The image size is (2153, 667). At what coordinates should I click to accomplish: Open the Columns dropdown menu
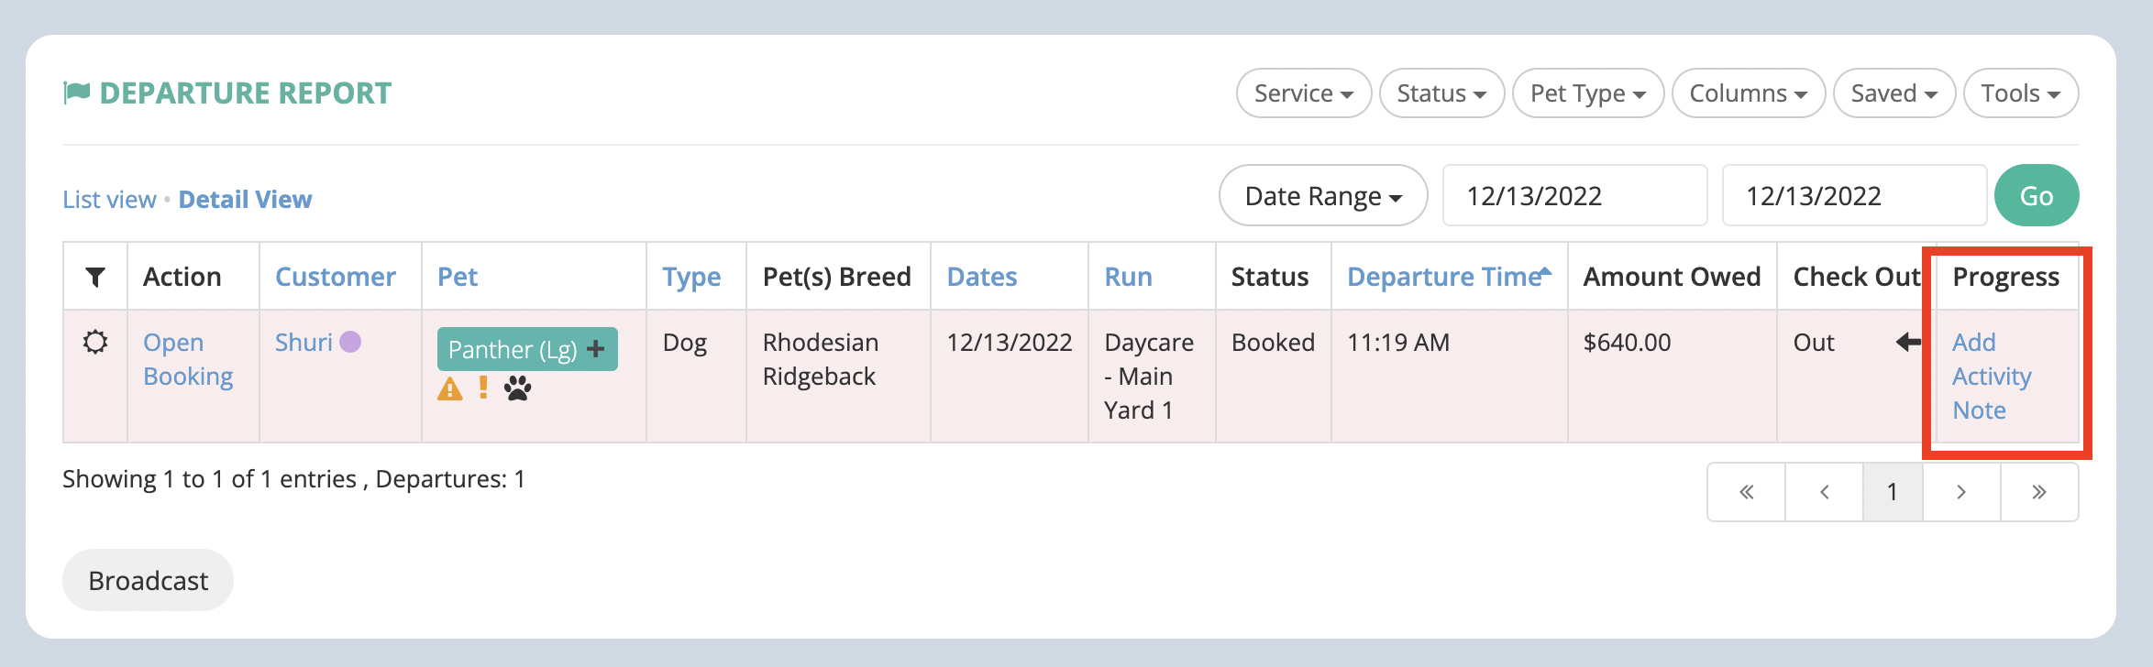tap(1749, 93)
